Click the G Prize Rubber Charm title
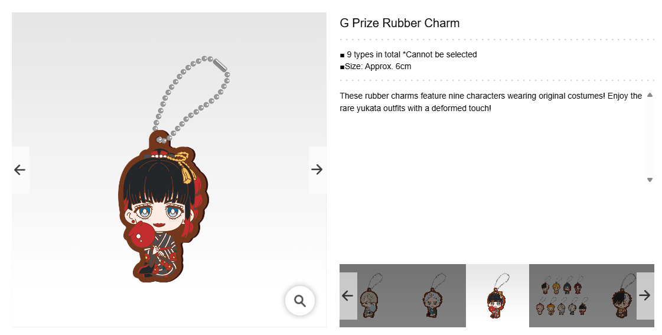662x335 pixels. pyautogui.click(x=399, y=23)
